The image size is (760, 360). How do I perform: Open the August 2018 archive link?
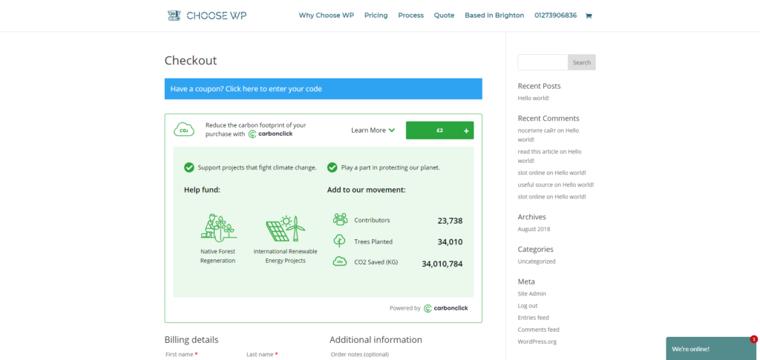[534, 230]
